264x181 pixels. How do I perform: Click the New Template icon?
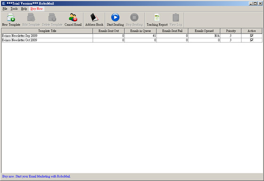point(11,17)
